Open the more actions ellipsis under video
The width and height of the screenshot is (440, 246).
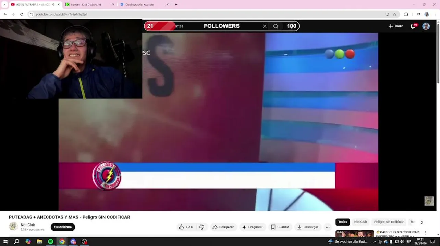point(328,227)
